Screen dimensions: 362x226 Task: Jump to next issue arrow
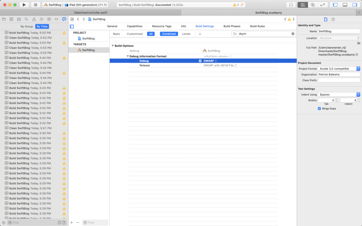click(294, 19)
